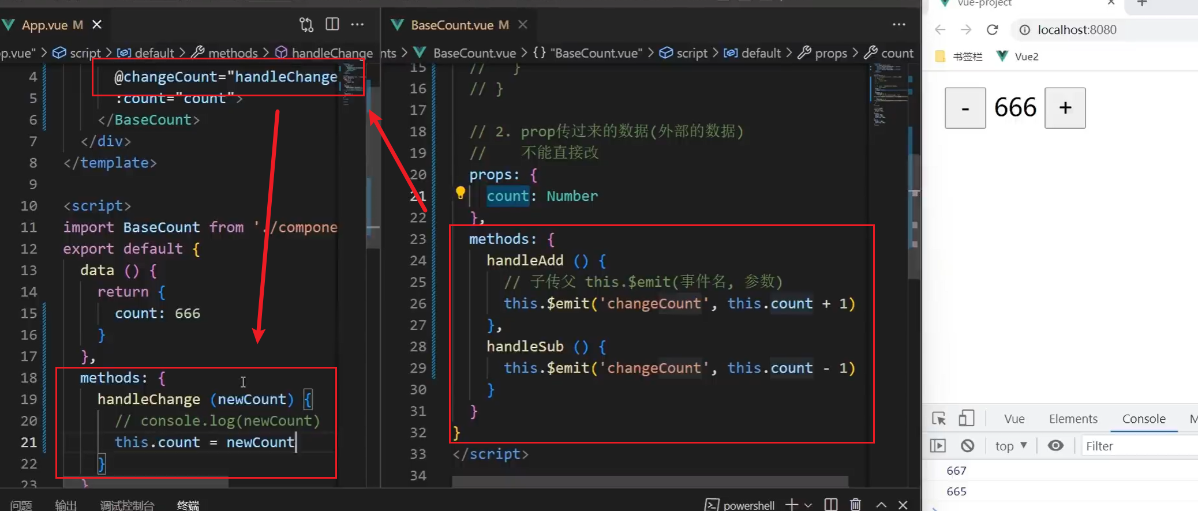Go back in the browser
This screenshot has height=511, width=1198.
[940, 30]
